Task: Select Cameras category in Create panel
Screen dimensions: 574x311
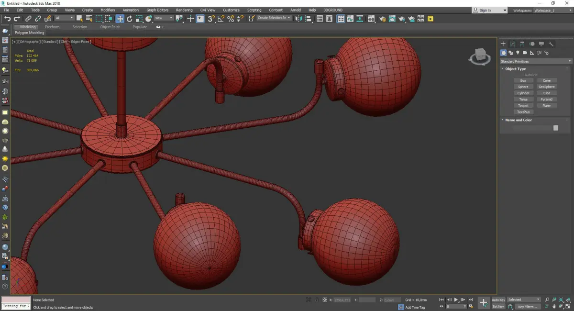Action: pyautogui.click(x=525, y=53)
